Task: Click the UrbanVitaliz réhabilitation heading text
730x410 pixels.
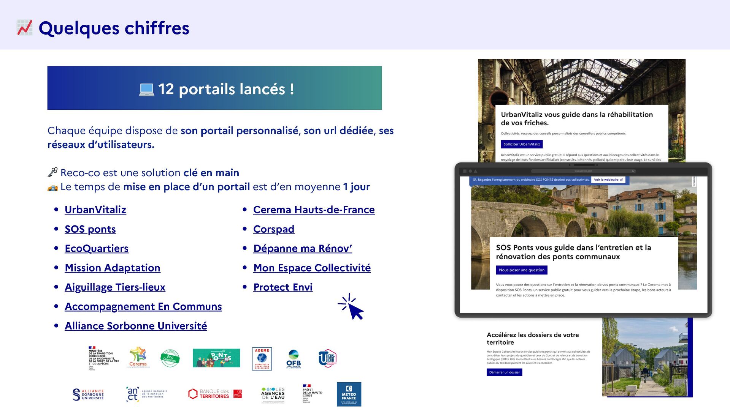Action: point(577,118)
